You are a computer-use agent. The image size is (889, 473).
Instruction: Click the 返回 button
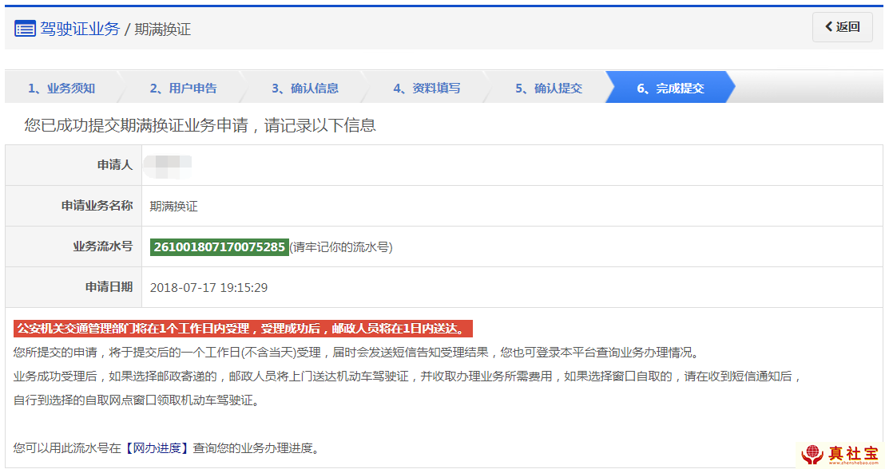tap(842, 27)
